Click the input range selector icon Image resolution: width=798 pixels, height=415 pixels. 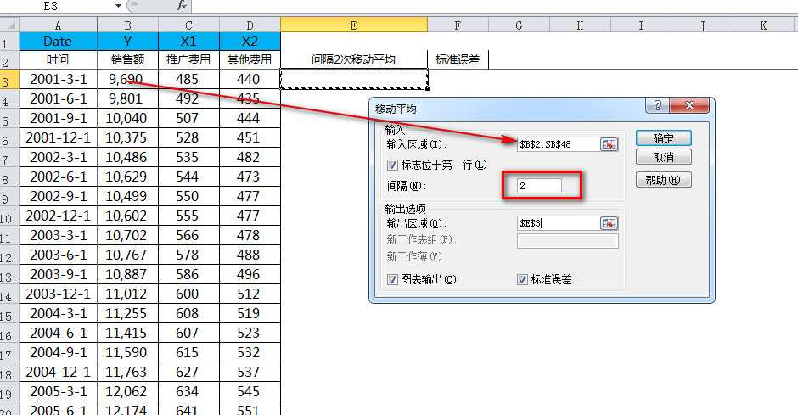610,144
